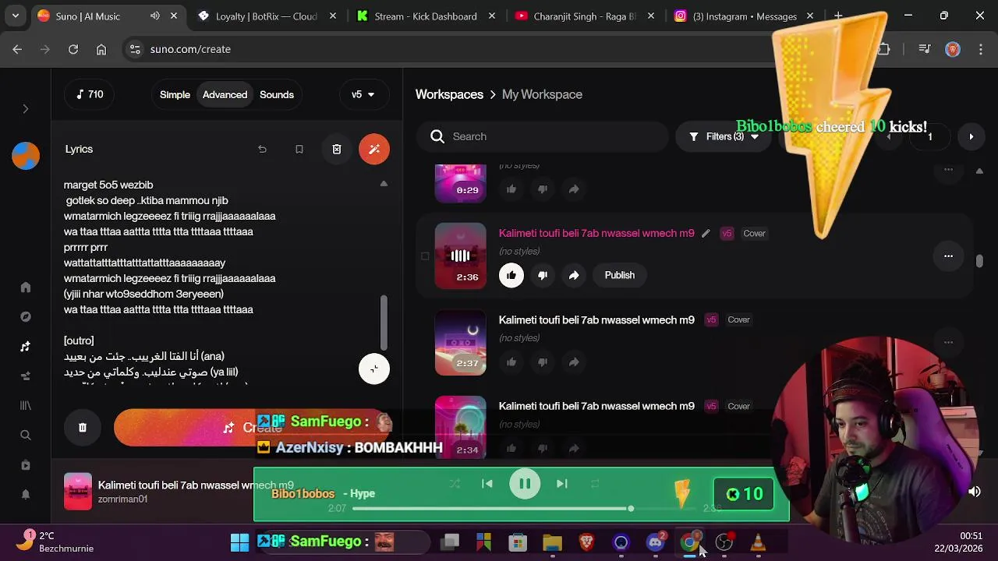Screen dimensions: 998x561
Task: Open VLC from the taskbar
Action: [758, 542]
